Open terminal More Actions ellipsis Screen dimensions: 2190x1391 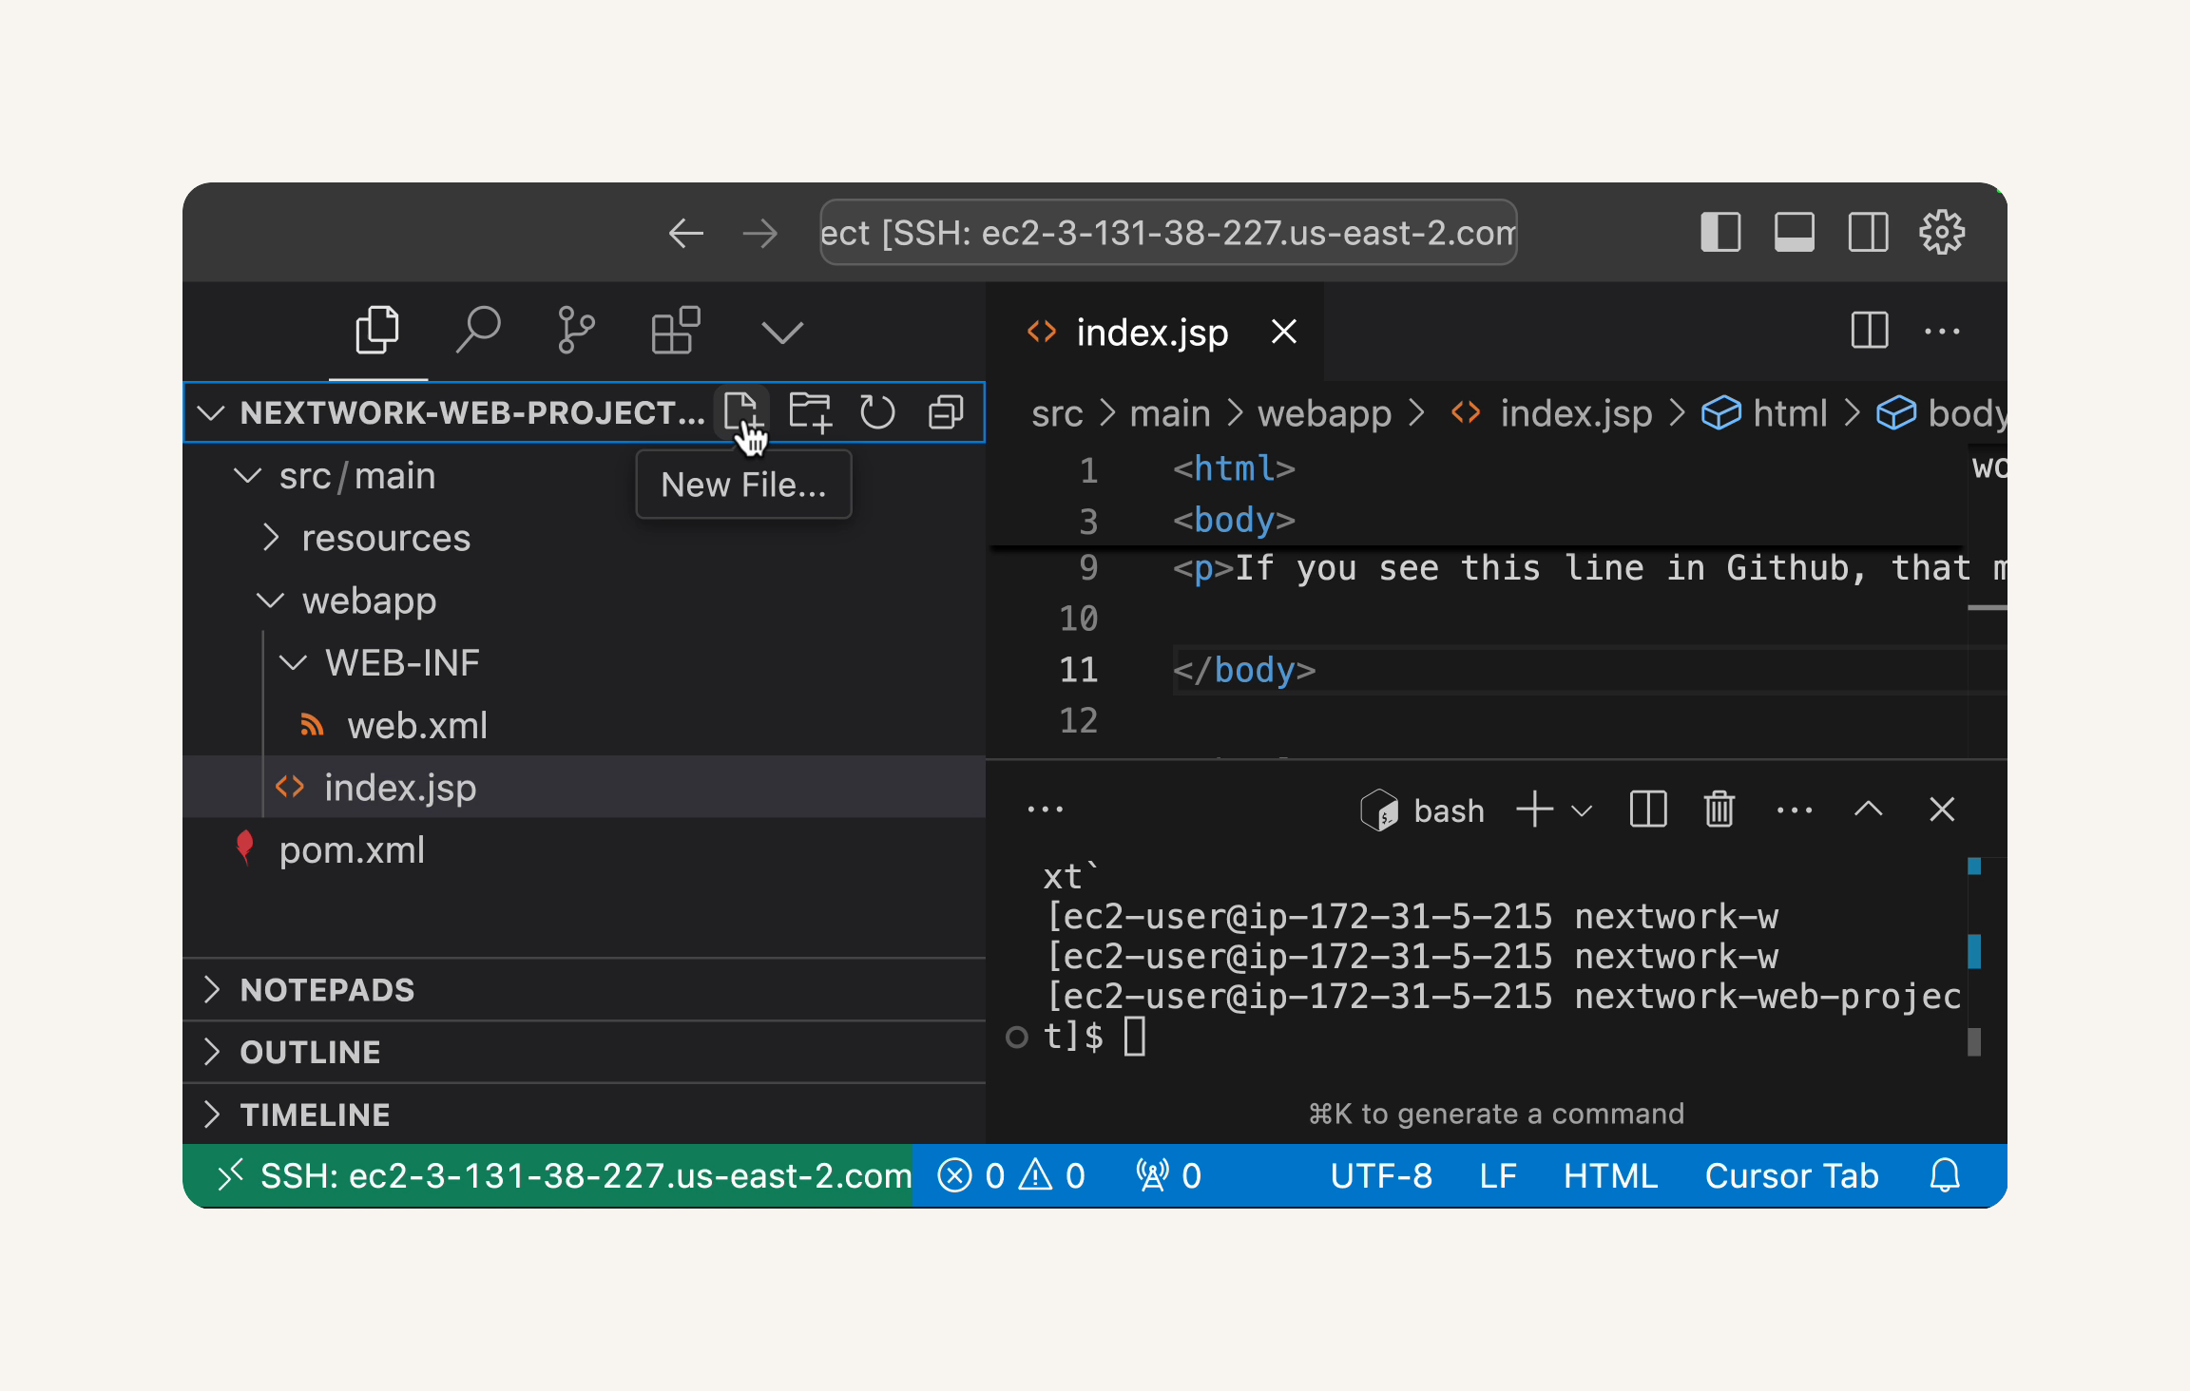tap(1795, 810)
